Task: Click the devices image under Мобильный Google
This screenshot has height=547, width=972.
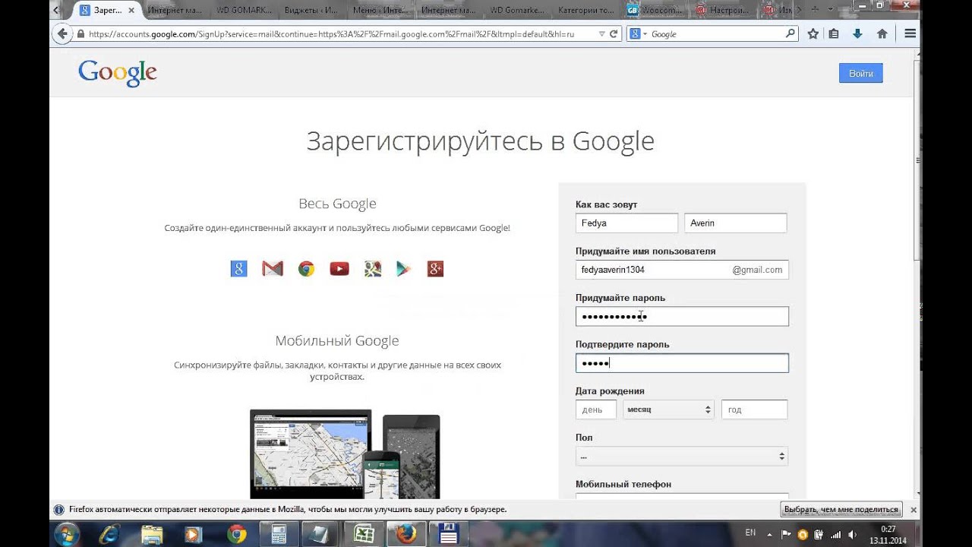Action: coord(345,453)
